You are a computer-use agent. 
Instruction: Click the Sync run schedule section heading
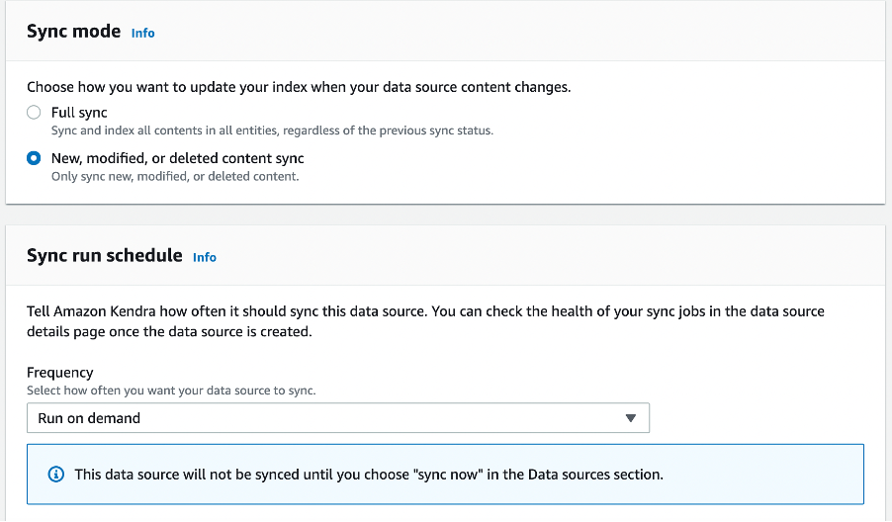[x=104, y=255]
